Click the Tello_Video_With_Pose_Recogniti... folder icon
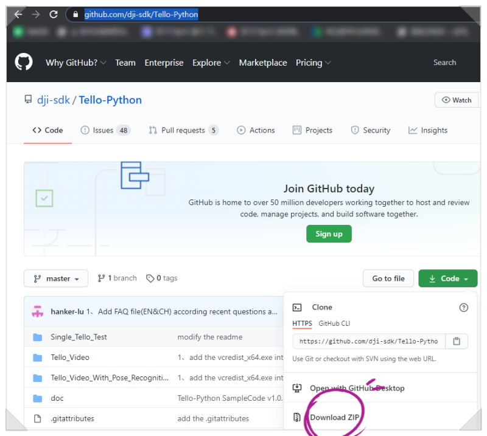The image size is (487, 436). (x=38, y=378)
